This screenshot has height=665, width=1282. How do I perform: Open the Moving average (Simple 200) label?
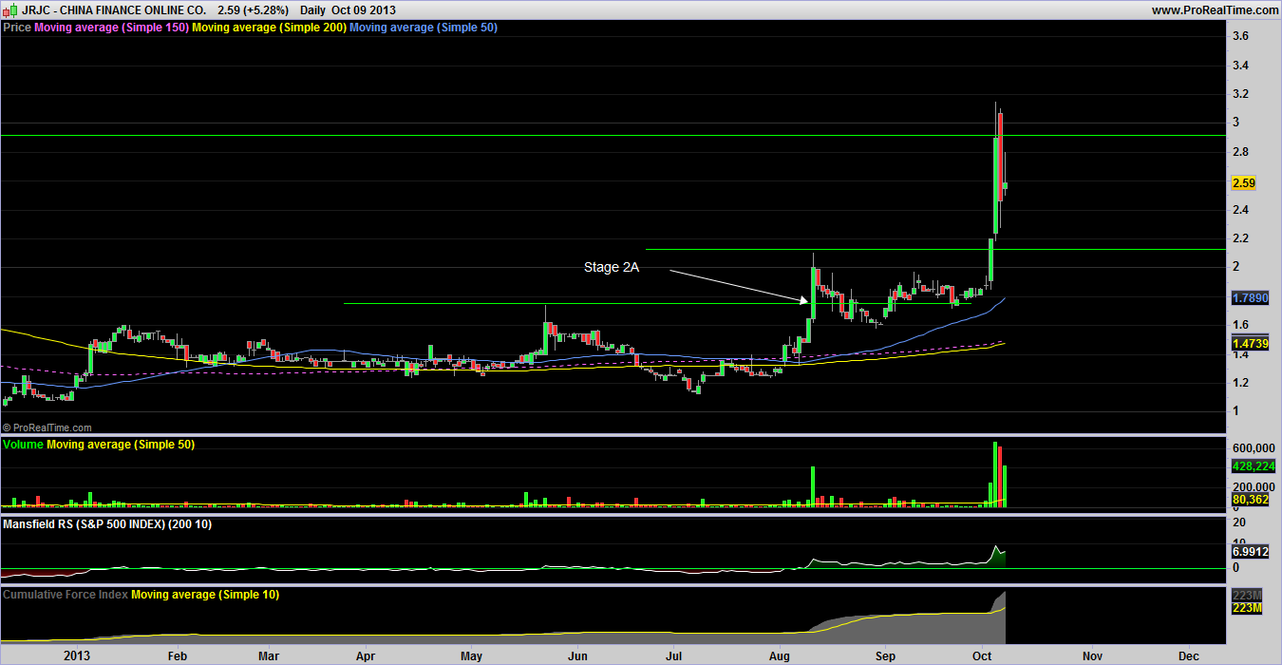coord(269,28)
